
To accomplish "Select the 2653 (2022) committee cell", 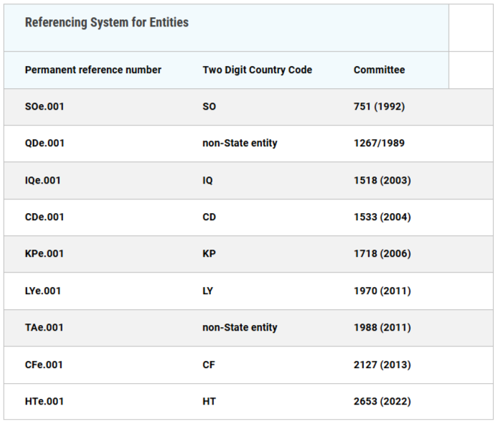I will coord(382,402).
